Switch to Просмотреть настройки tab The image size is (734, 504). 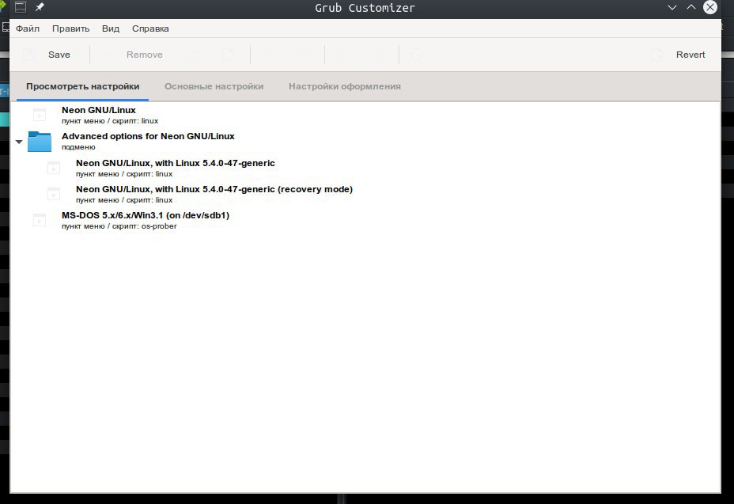(83, 87)
